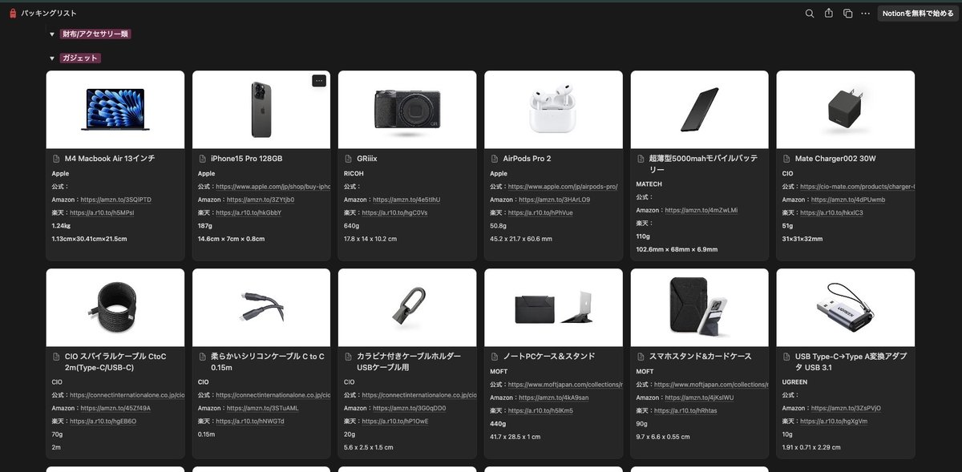
Task: Expand the 財布/アクセサリー類 toggle triangle
Action: point(52,34)
